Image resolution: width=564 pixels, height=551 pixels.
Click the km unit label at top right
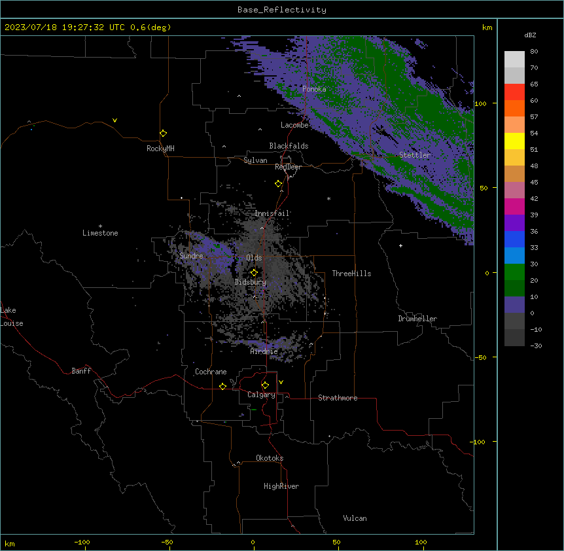487,27
